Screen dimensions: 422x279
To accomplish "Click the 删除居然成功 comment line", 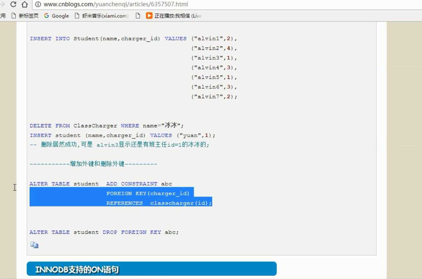I will tap(120, 145).
